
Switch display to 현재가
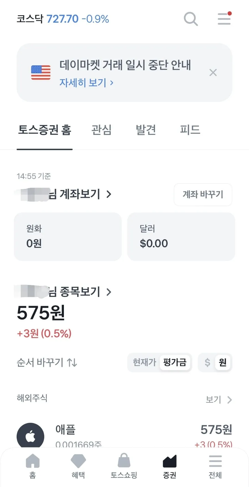point(144,362)
